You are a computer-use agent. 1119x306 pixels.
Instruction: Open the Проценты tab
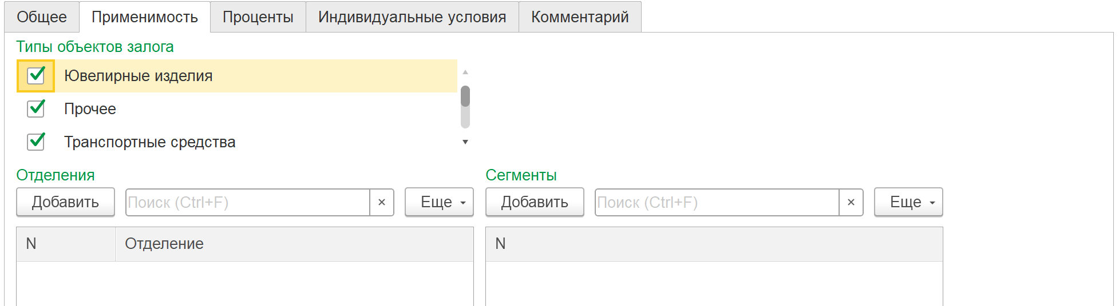pos(258,17)
